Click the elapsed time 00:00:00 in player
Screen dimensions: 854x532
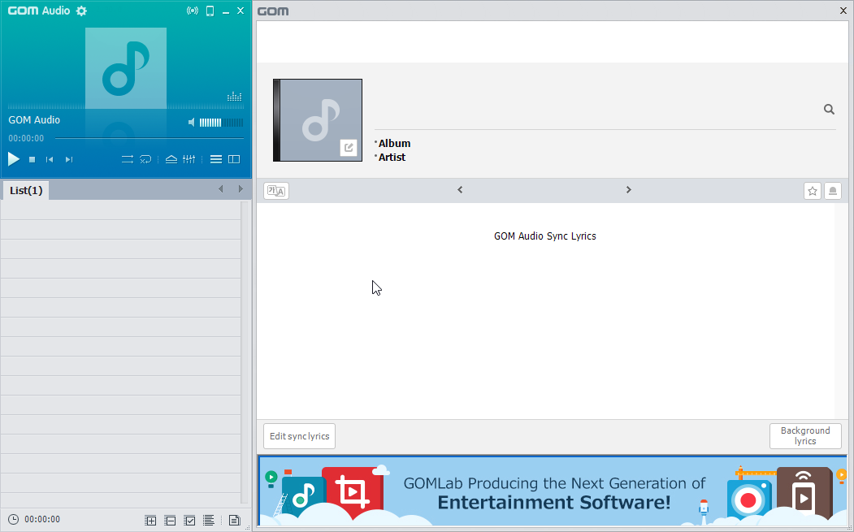point(26,138)
